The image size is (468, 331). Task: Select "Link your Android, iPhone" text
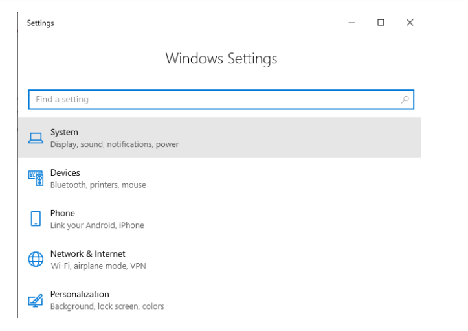point(97,225)
